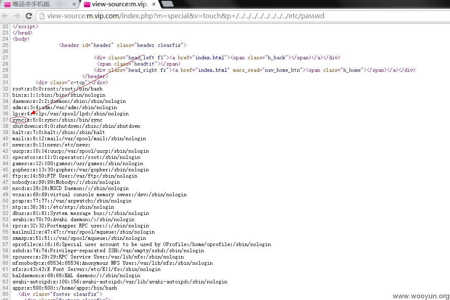Click the shutdown:x:6:0 line
450x300 pixels.
pos(76,126)
